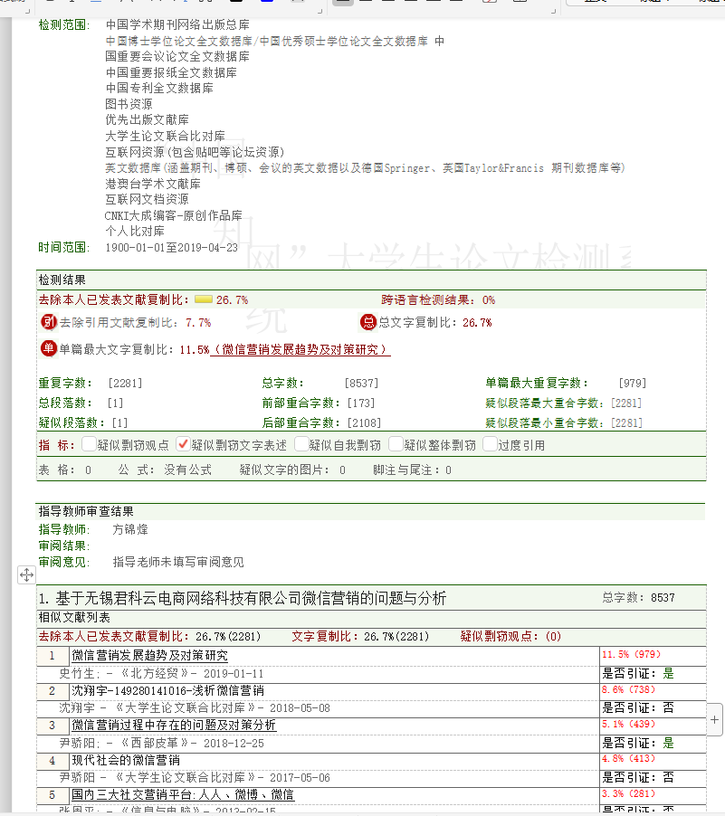Click the table move handle icon
Screen dimensions: 725x816
[x=26, y=575]
